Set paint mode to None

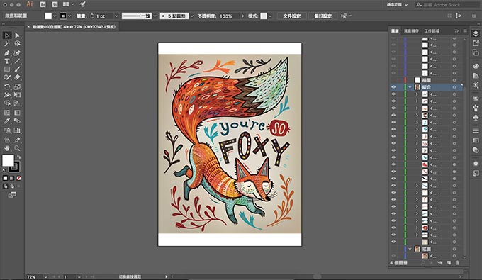[18, 178]
